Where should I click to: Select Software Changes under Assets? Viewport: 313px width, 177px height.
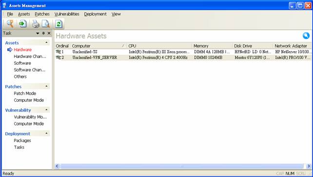point(30,70)
